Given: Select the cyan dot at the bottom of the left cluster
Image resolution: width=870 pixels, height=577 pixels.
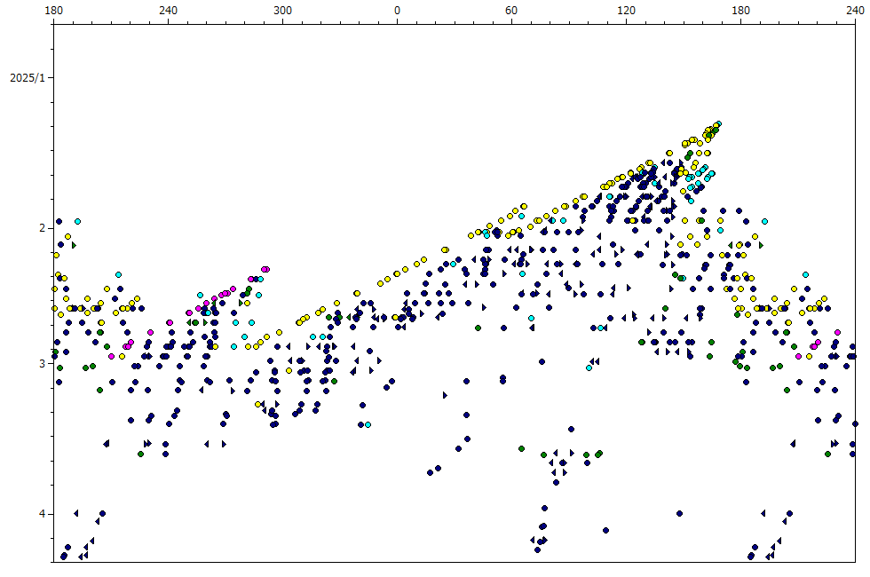Looking at the screenshot, I should (x=368, y=425).
